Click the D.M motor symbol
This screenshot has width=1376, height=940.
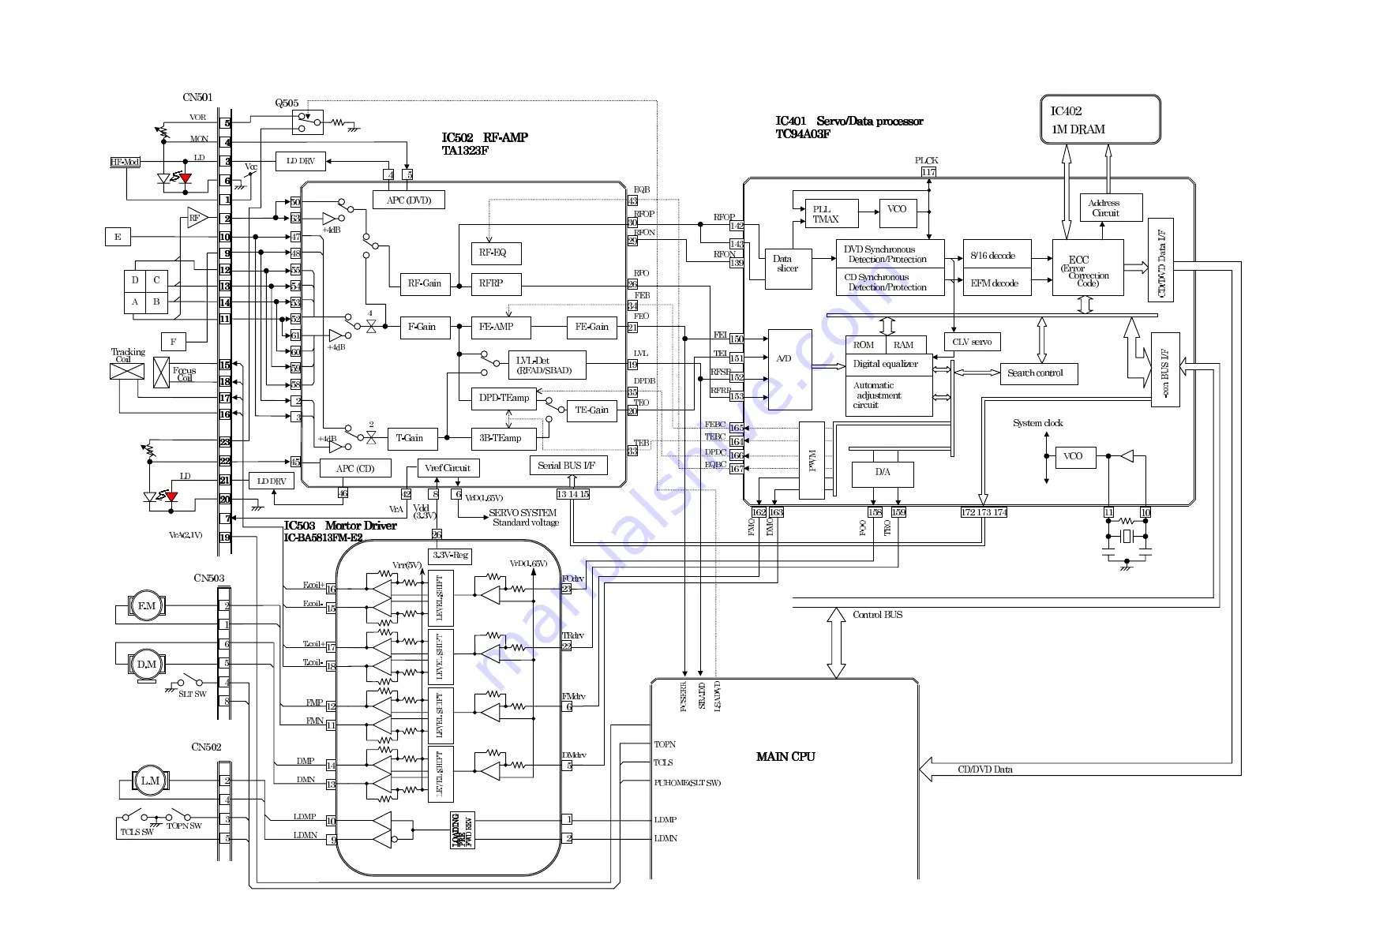pyautogui.click(x=146, y=665)
